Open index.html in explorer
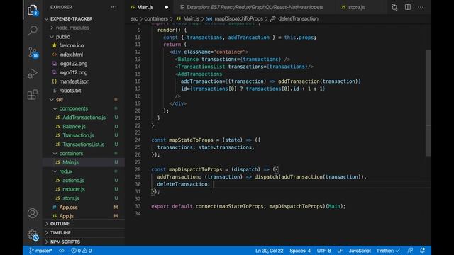Image resolution: width=454 pixels, height=255 pixels. [x=71, y=55]
